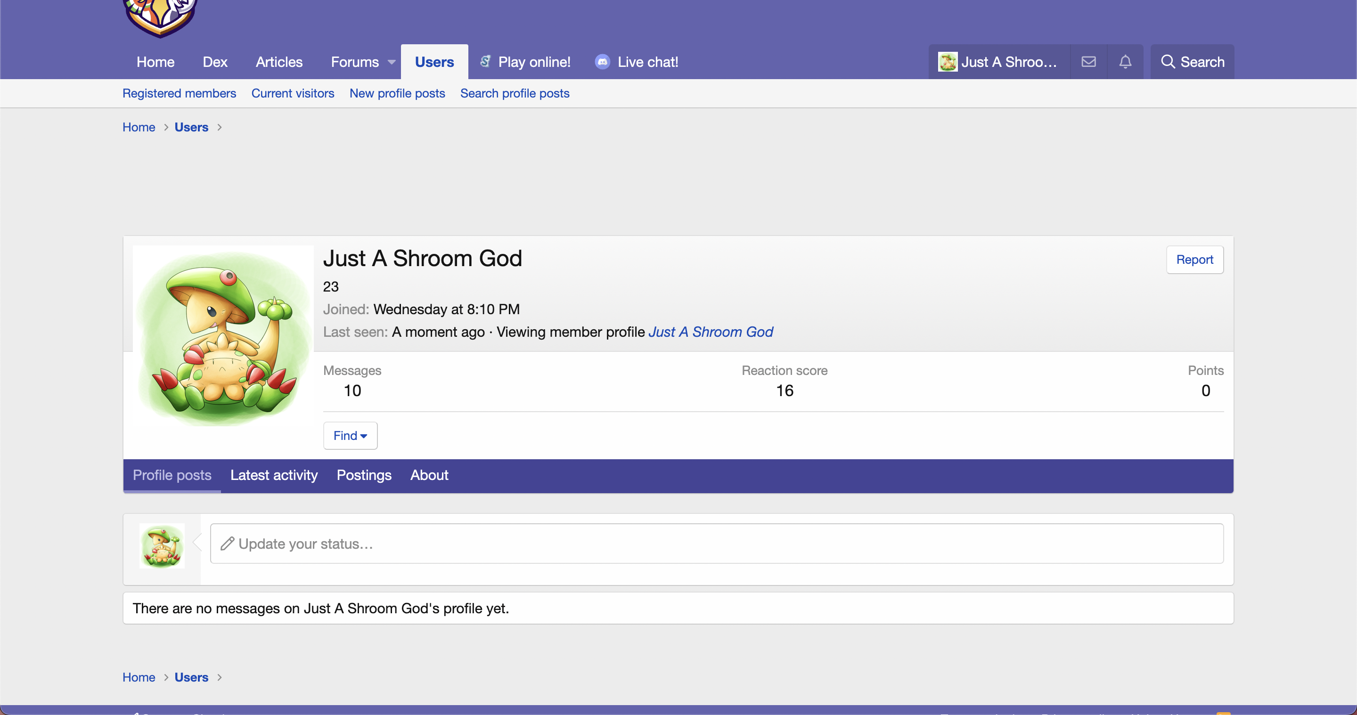Click the large profile avatar image
Viewport: 1357px width, 715px height.
[223, 335]
